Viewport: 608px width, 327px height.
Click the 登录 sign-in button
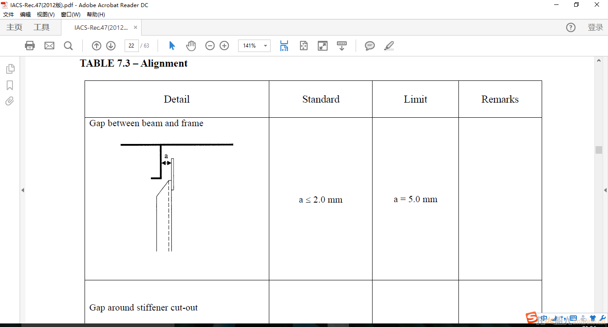pos(596,28)
